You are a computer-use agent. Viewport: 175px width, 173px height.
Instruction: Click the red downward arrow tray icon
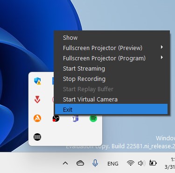(x=37, y=100)
